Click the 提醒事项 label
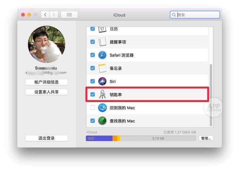This screenshot has width=239, height=172. (x=118, y=42)
